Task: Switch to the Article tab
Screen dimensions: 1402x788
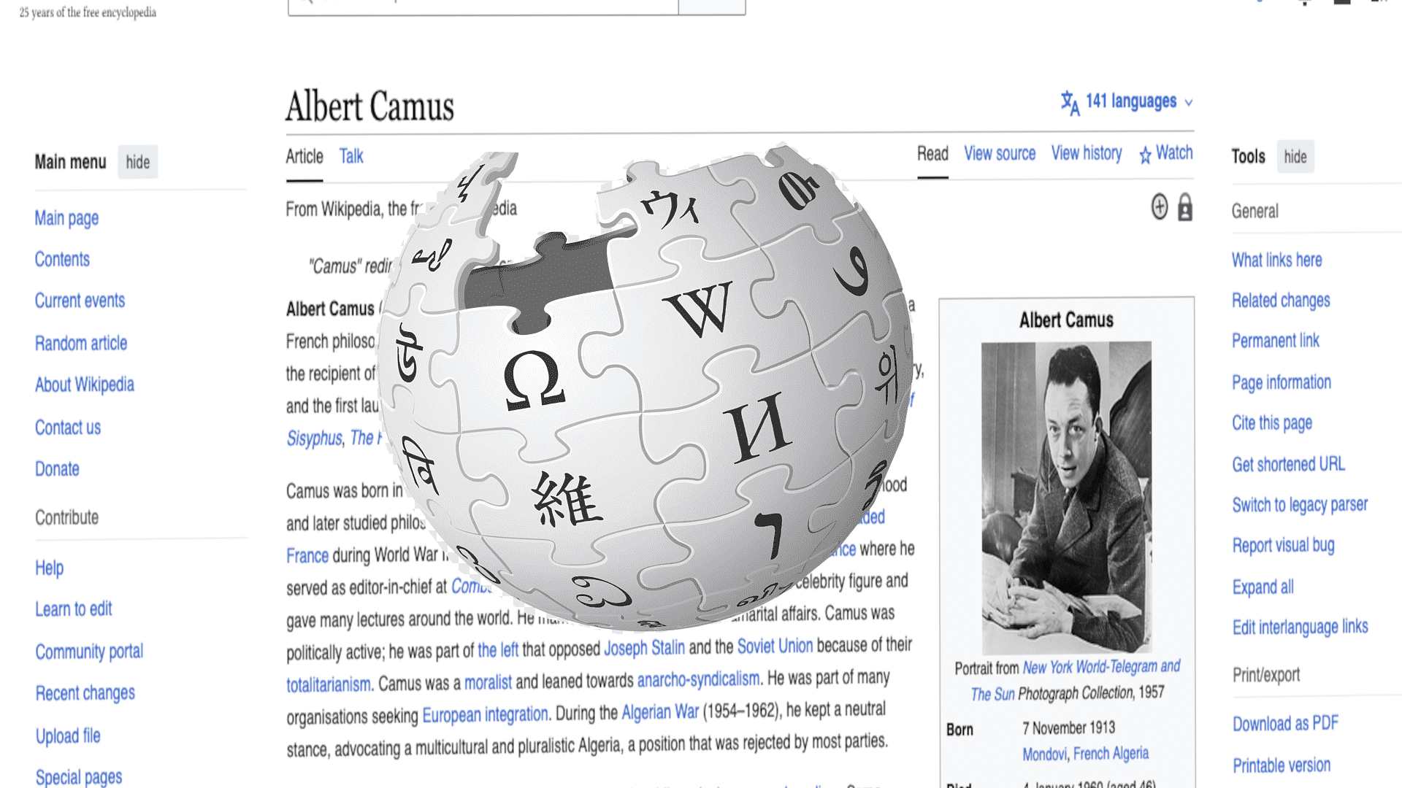Action: tap(304, 156)
